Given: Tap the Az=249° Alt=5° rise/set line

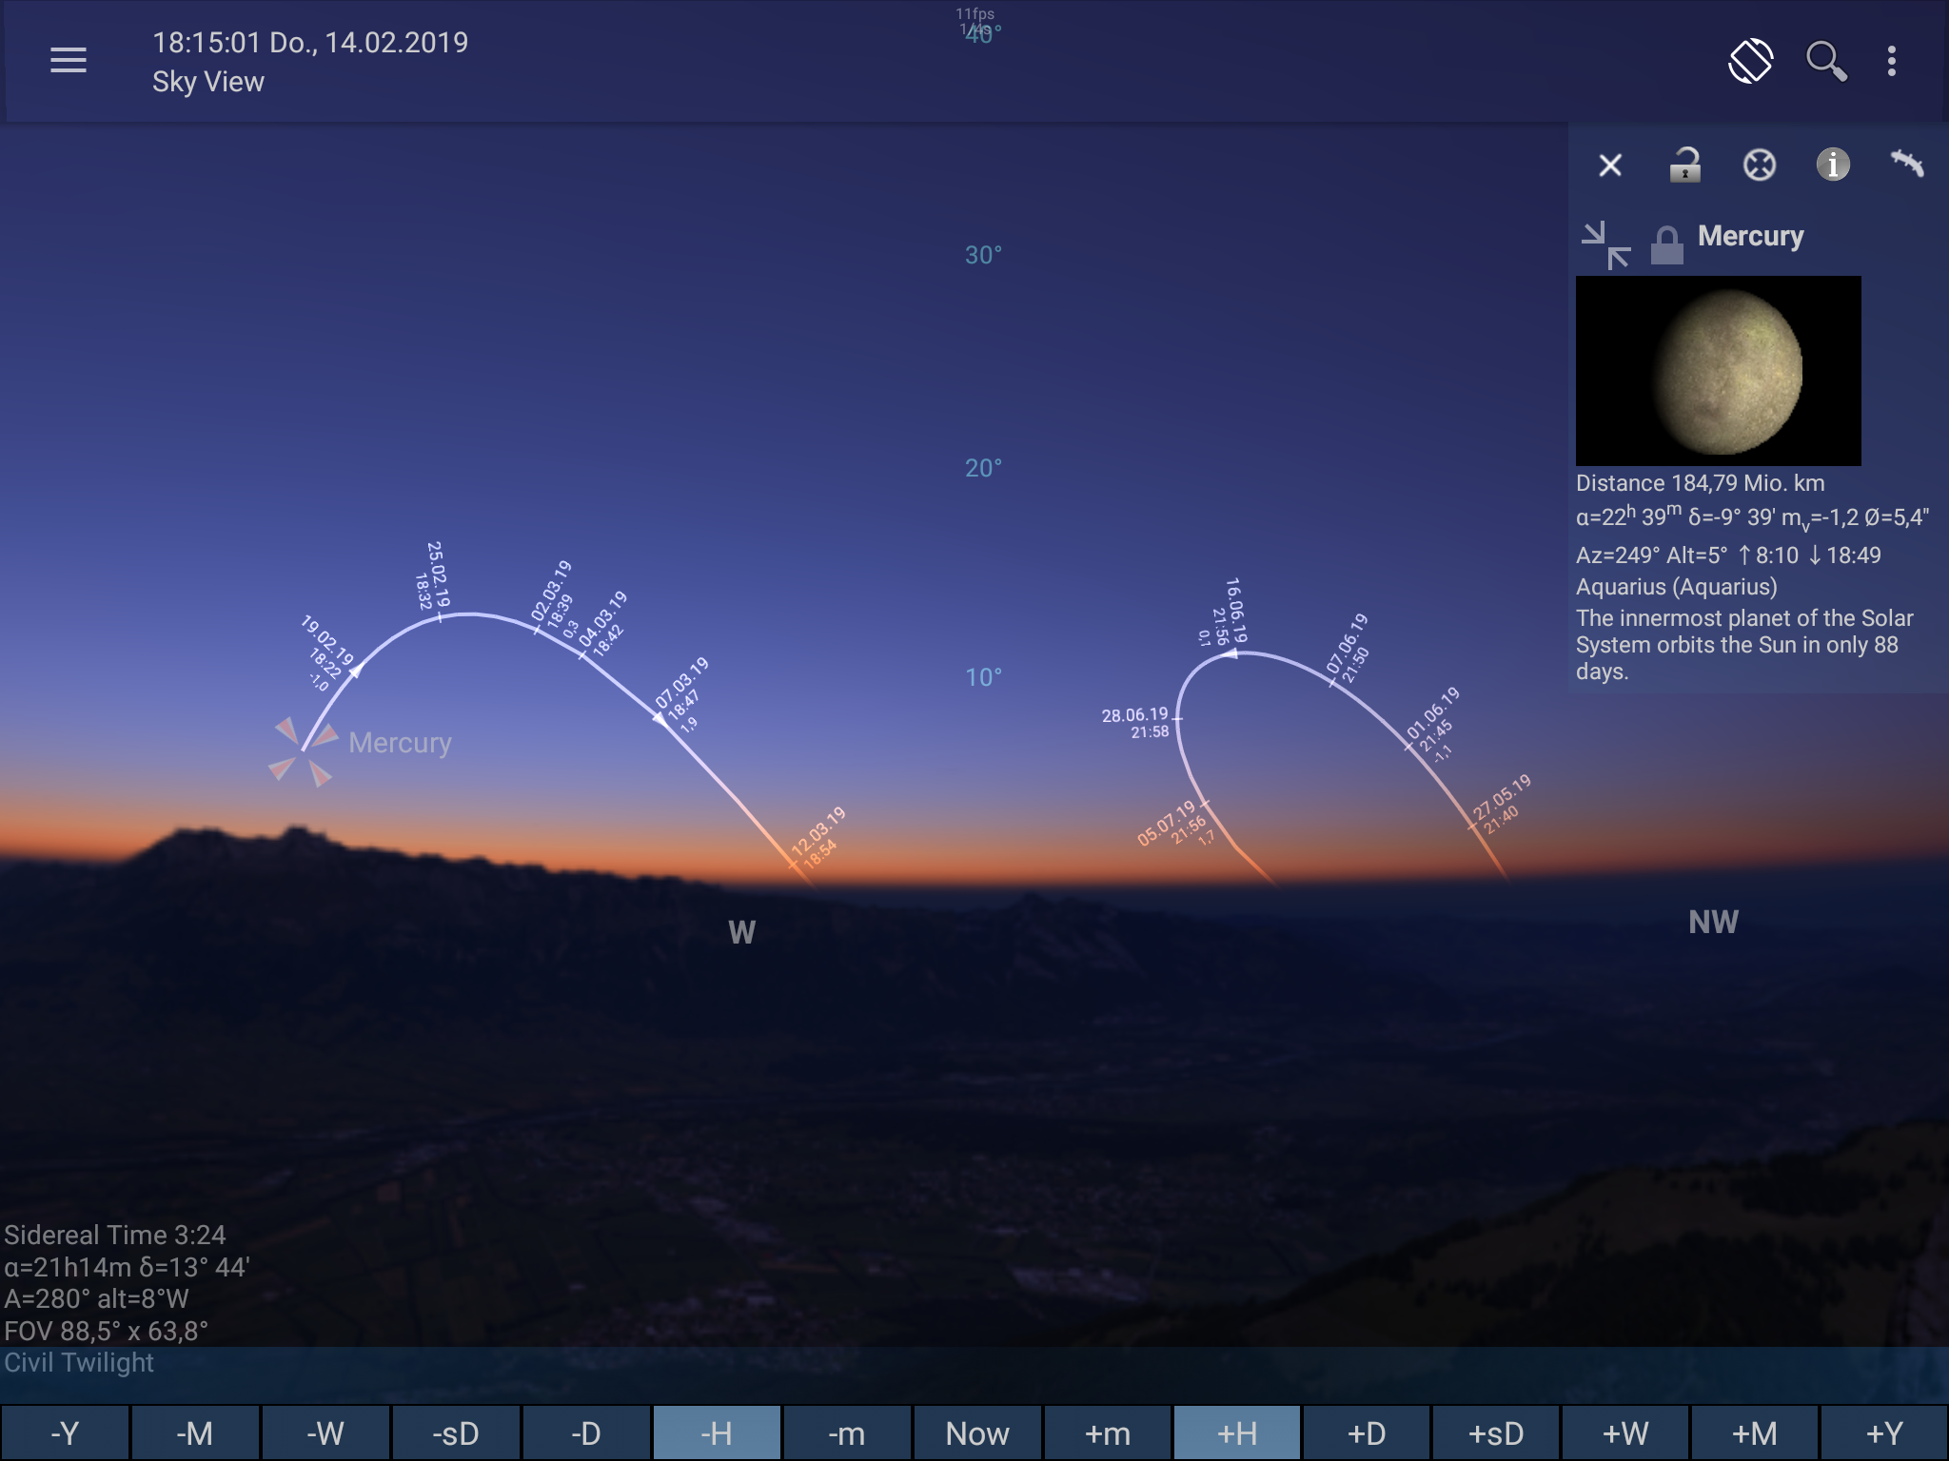Looking at the screenshot, I should coord(1728,555).
